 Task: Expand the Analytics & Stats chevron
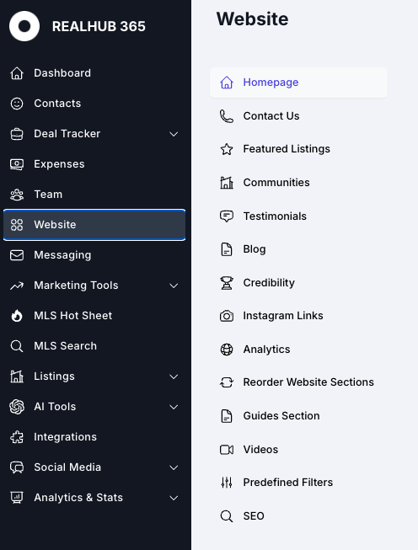[x=174, y=498]
